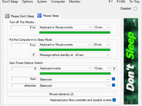Open the Keyboard events dropdown
142x106 pixels.
pos(65,68)
